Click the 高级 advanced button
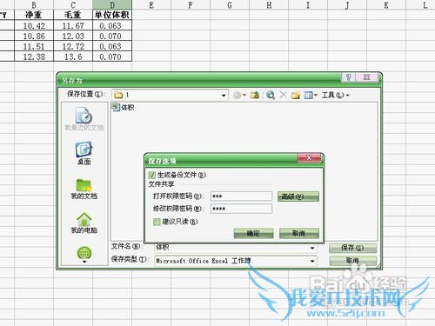435x326 pixels. pyautogui.click(x=298, y=196)
